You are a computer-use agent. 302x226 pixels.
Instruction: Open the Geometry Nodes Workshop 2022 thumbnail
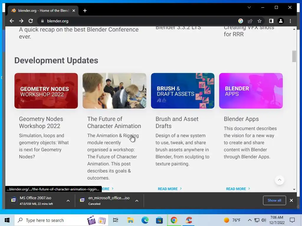[x=46, y=91]
